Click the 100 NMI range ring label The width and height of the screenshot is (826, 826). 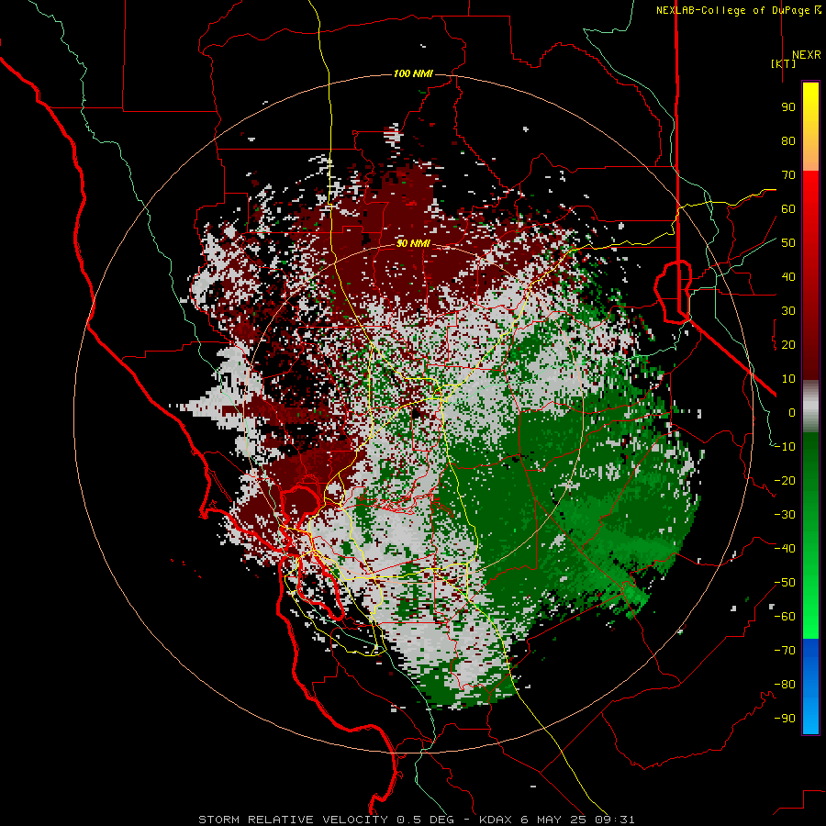413,73
